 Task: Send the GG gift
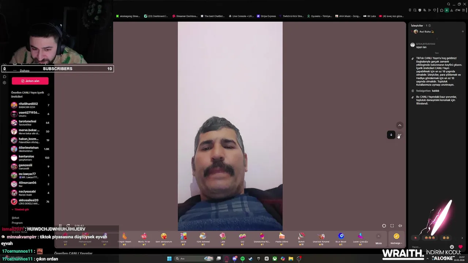pyautogui.click(x=242, y=239)
